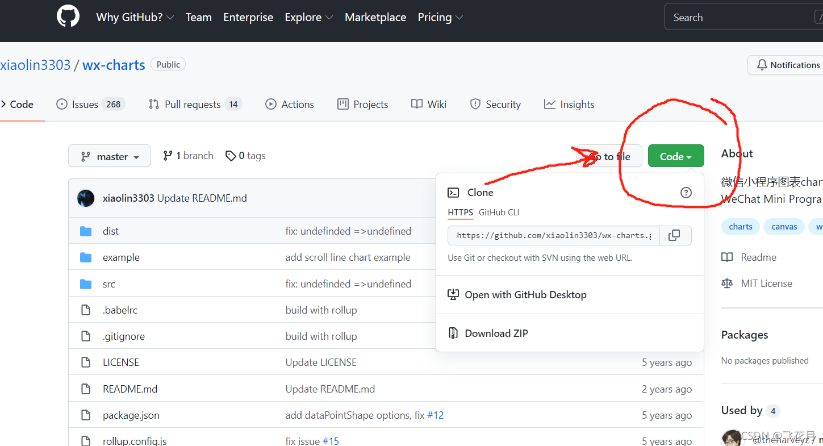Switch to the Security tab
The height and width of the screenshot is (446, 823).
tap(495, 105)
